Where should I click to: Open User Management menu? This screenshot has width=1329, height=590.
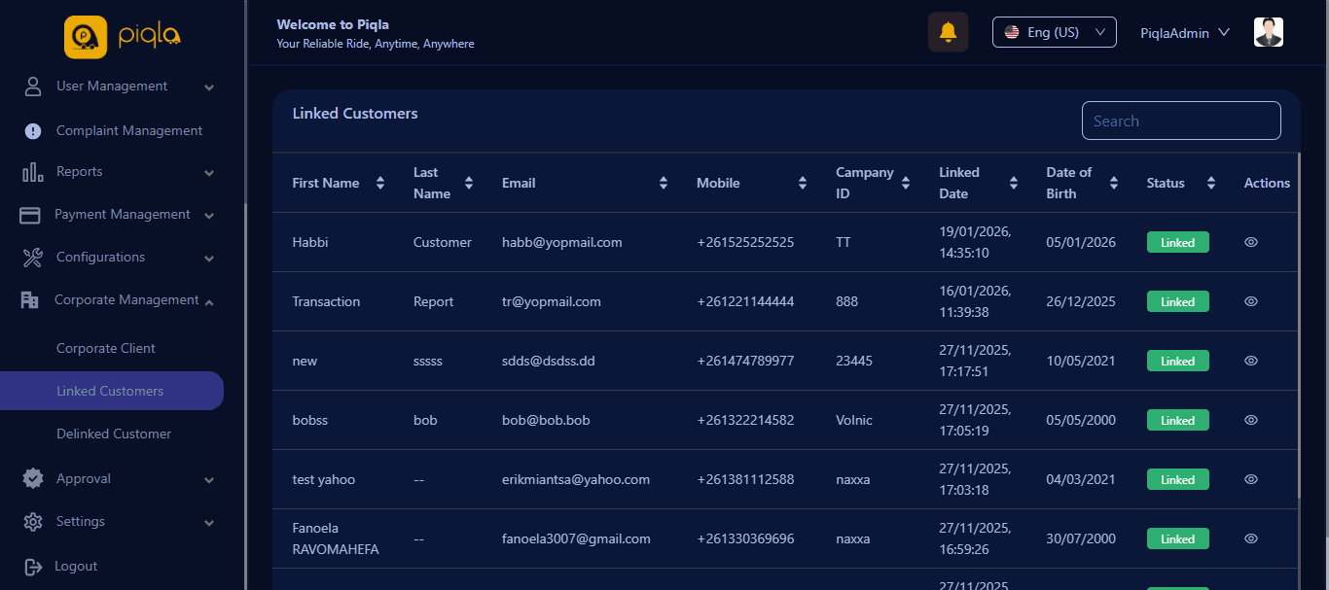(113, 87)
